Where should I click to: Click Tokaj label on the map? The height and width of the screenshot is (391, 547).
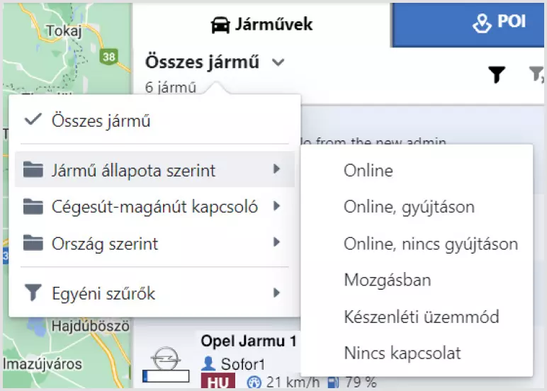click(64, 31)
